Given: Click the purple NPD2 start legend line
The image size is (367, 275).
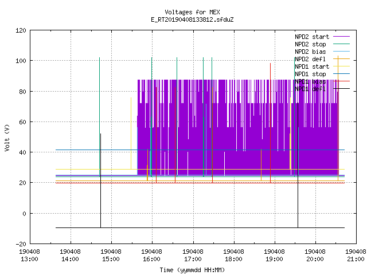Looking at the screenshot, I should pos(342,37).
